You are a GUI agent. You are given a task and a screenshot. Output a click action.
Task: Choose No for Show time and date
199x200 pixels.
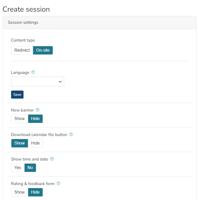click(30, 168)
